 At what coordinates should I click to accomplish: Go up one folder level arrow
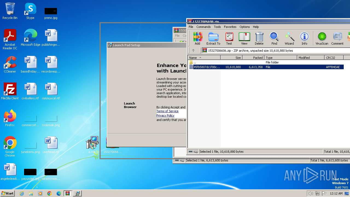point(193,51)
